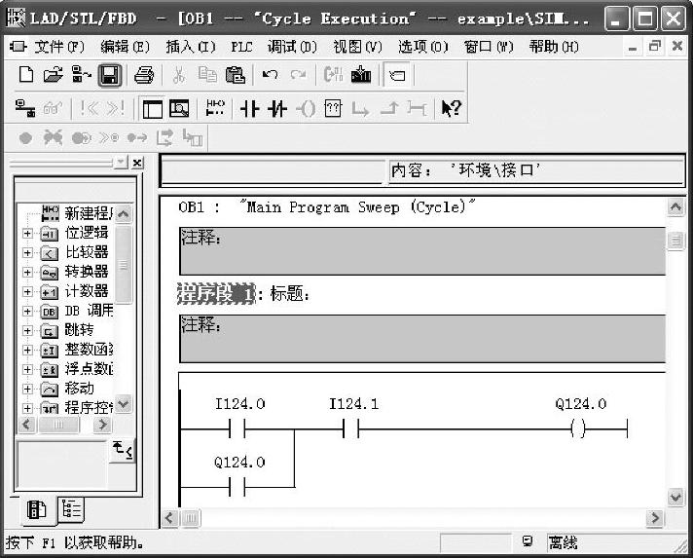693x558 pixels.
Task: Expand the 移动 tree folder
Action: [27, 389]
